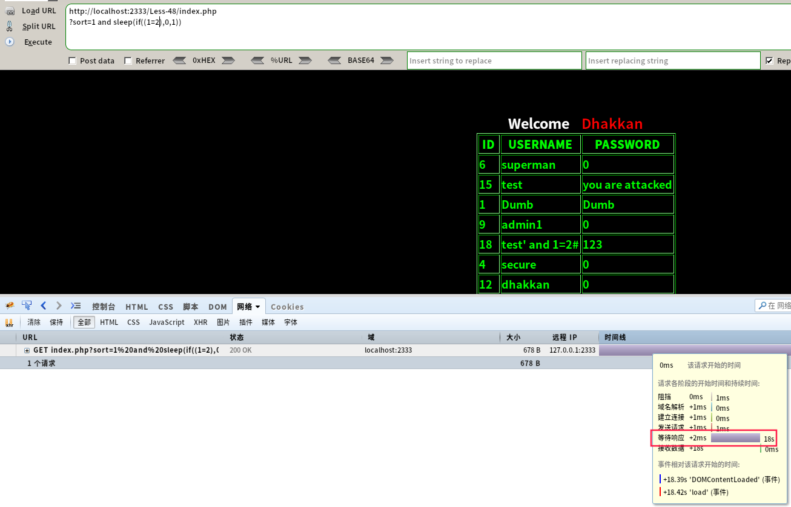Click the 127.0.0.1:2333 remote IP cell
The width and height of the screenshot is (791, 507).
click(572, 350)
